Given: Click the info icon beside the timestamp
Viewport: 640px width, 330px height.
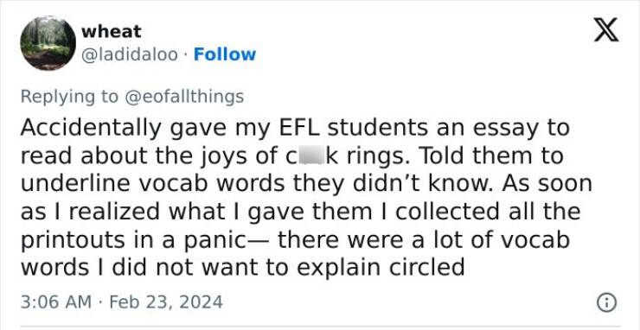Looking at the screenshot, I should point(606,302).
